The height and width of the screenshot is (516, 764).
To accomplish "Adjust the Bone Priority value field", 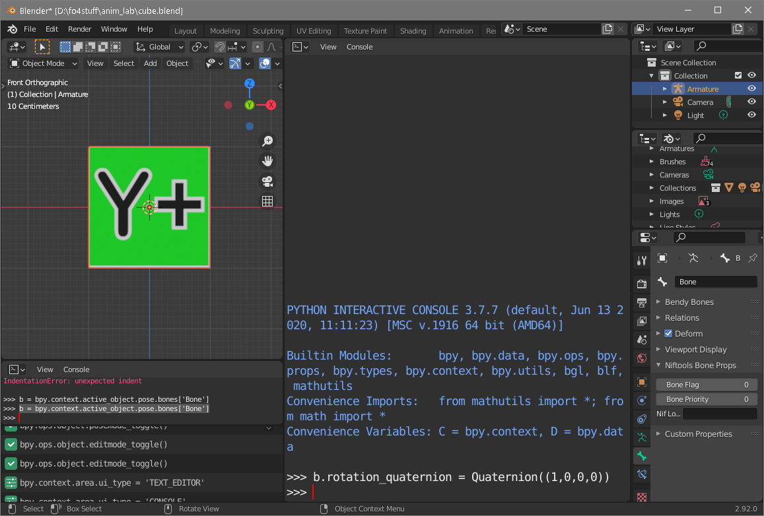I will [707, 399].
